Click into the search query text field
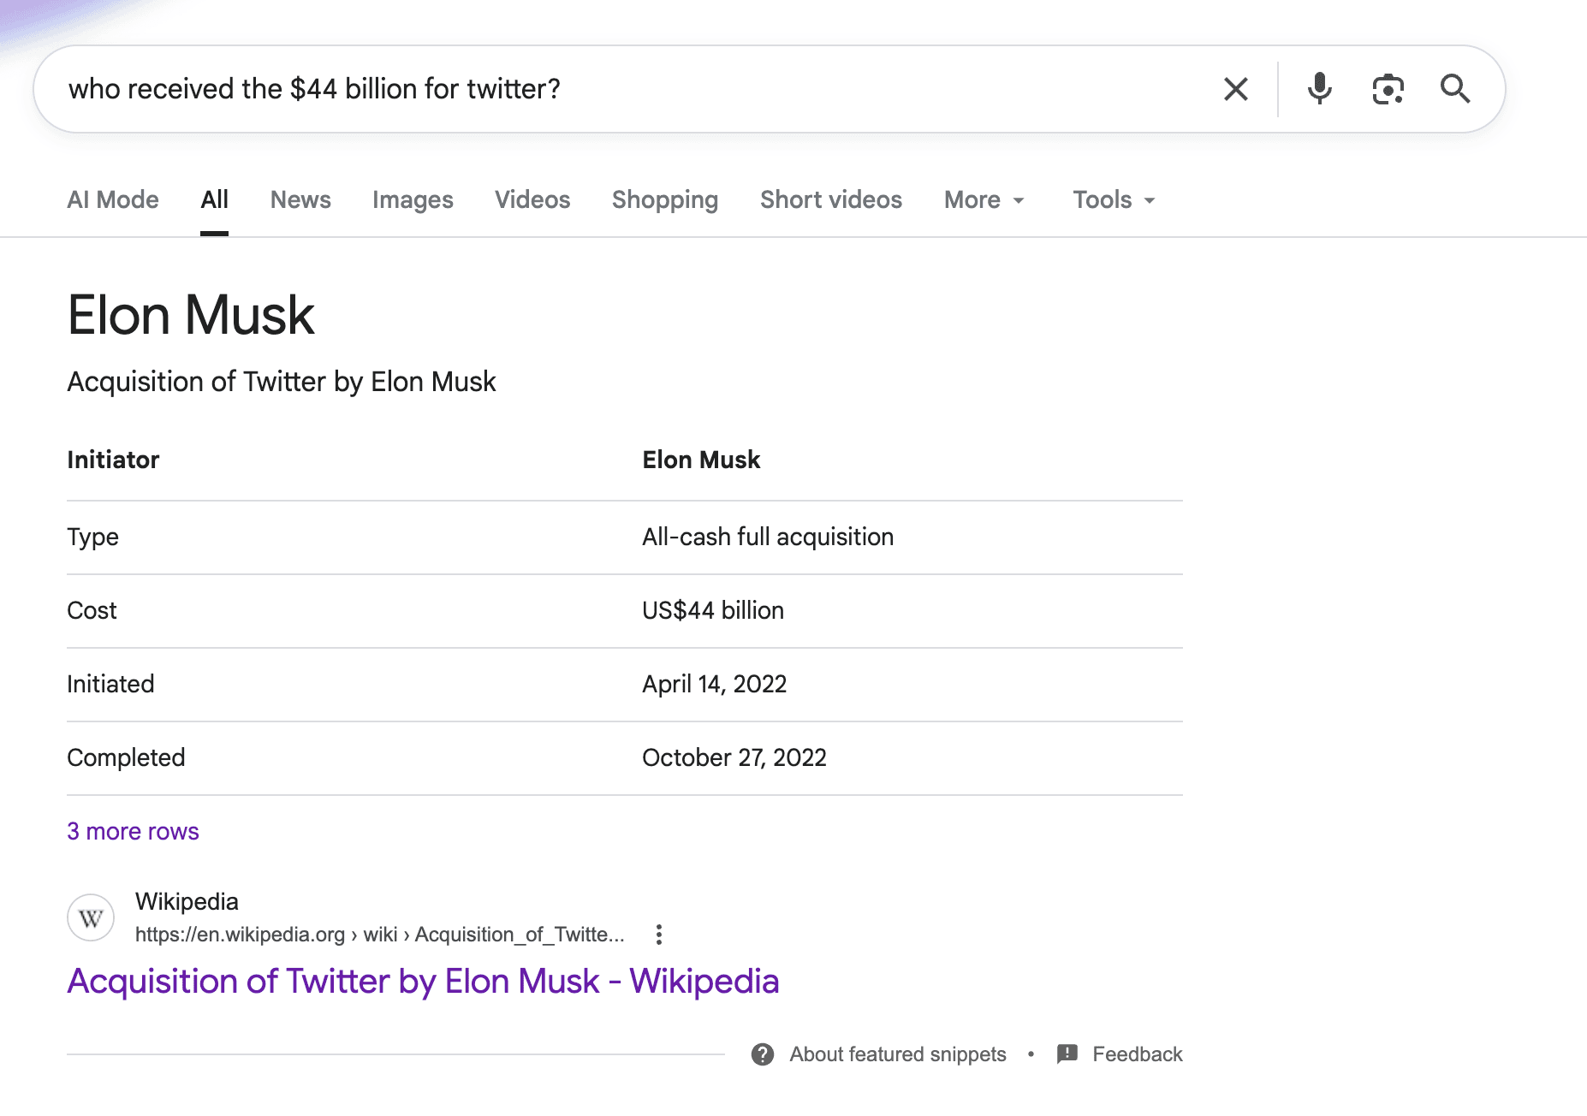 (599, 89)
